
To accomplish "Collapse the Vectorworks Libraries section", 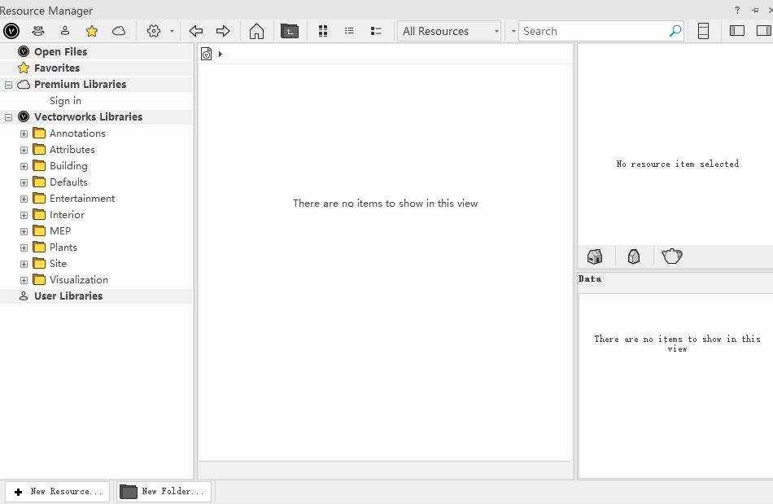I will (9, 117).
